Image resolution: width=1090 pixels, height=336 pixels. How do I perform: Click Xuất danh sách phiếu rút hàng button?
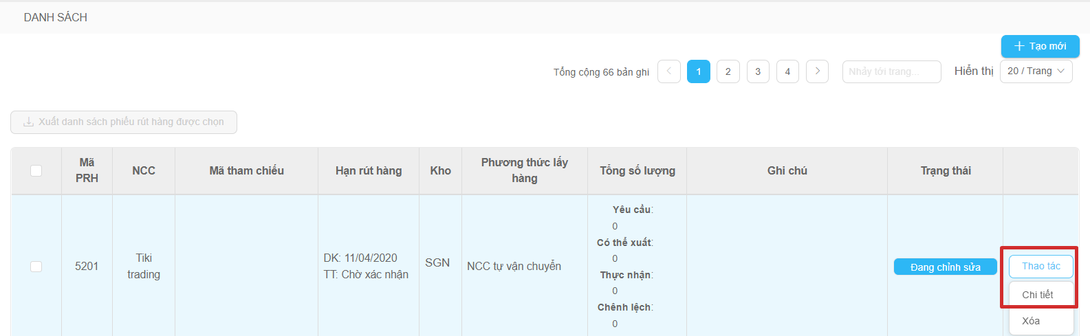tap(124, 122)
